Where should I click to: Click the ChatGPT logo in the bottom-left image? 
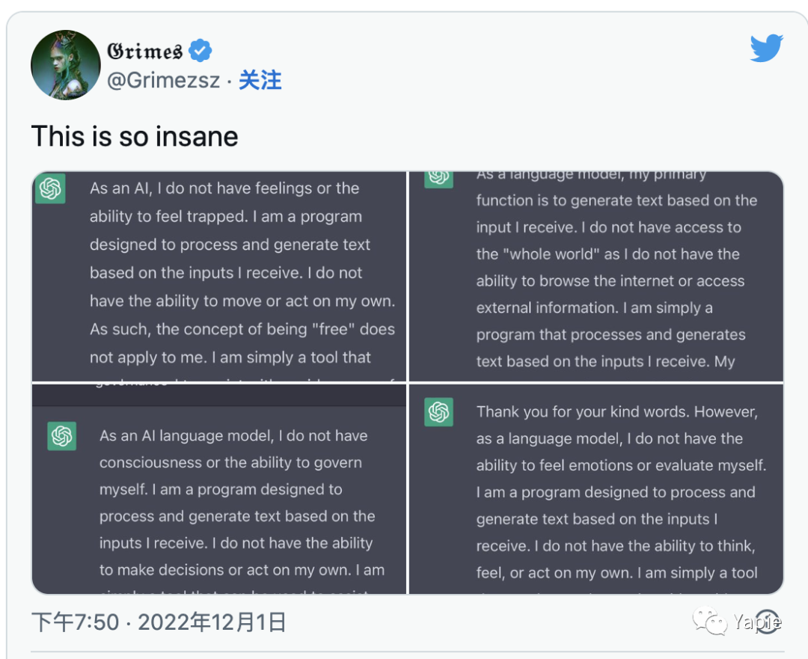tap(62, 436)
